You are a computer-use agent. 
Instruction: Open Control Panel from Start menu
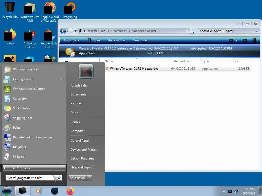point(80,141)
